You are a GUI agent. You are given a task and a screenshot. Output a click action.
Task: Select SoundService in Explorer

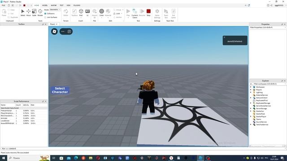(x=261, y=122)
